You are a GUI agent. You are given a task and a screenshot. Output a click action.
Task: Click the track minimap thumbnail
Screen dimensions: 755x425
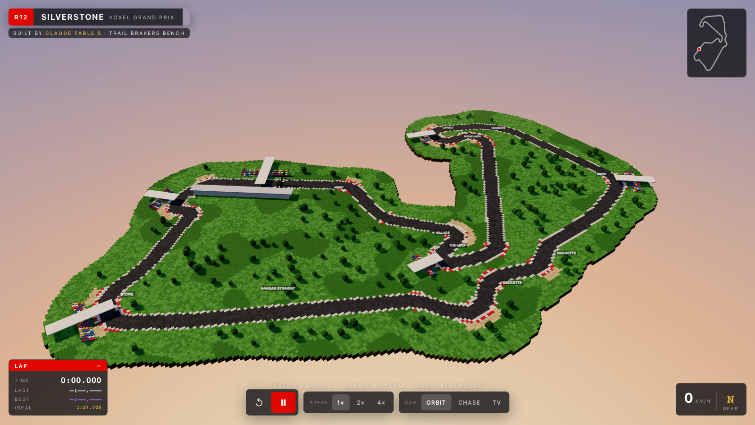pos(716,43)
